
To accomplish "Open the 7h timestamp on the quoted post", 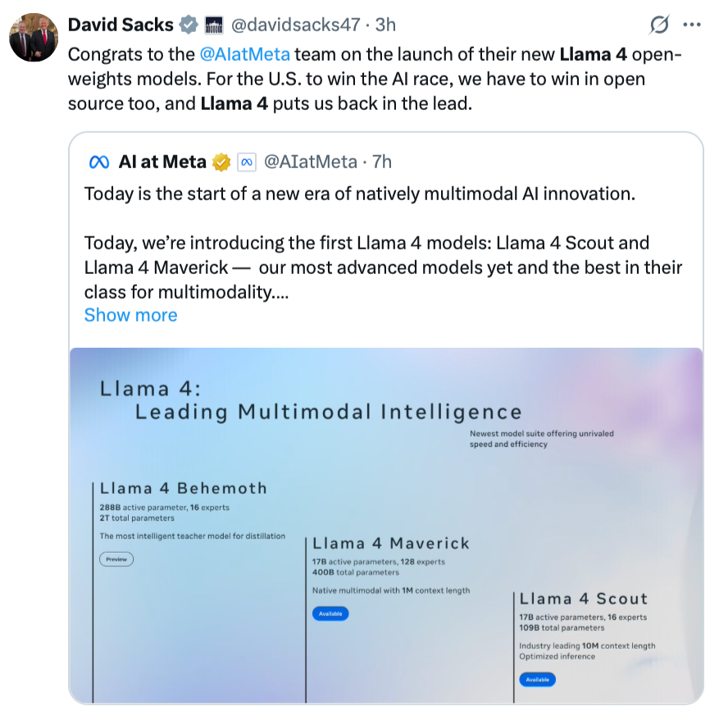I will click(x=382, y=162).
